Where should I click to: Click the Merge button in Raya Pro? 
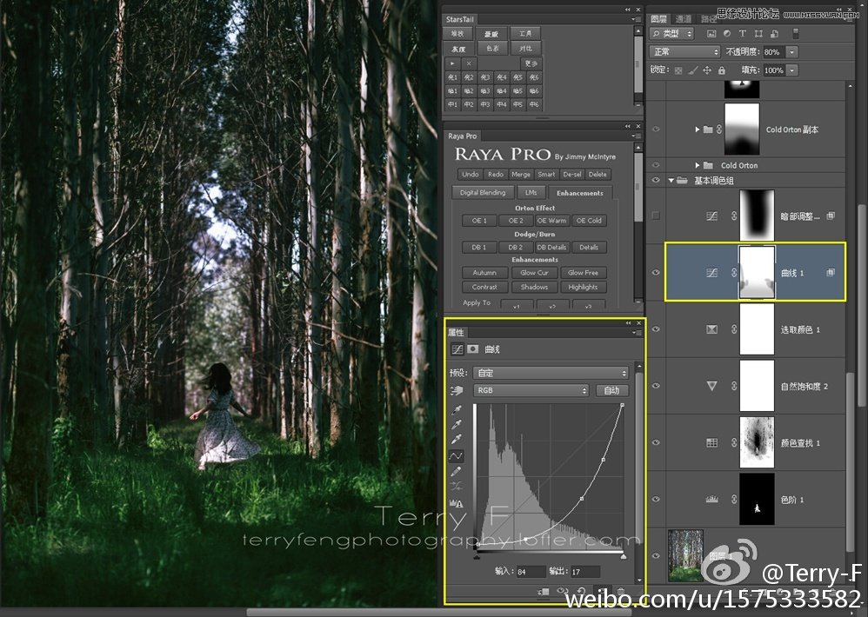pos(520,174)
